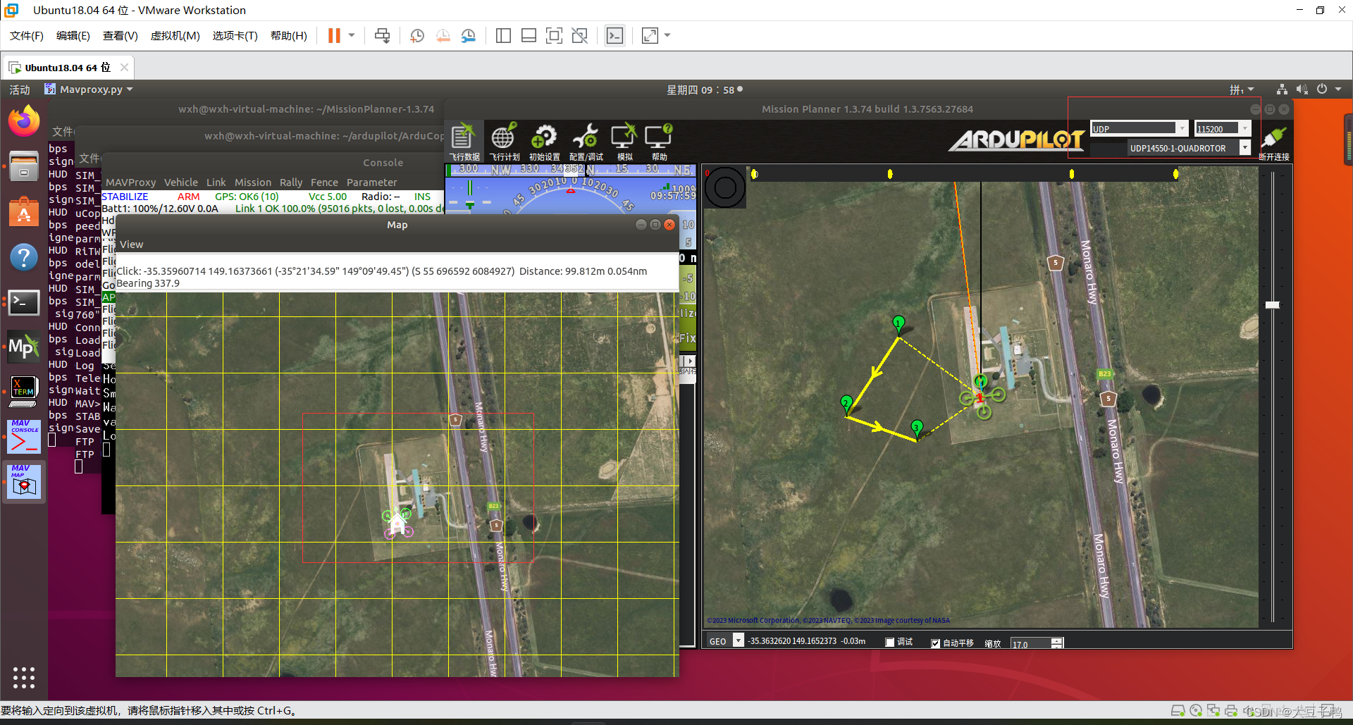This screenshot has height=725, width=1353.
Task: Open the Link menu in Console
Action: [x=216, y=182]
